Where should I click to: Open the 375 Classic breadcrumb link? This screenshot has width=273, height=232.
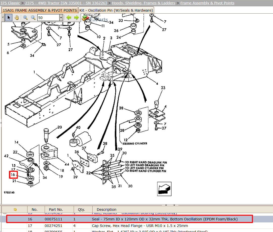pos(10,3)
